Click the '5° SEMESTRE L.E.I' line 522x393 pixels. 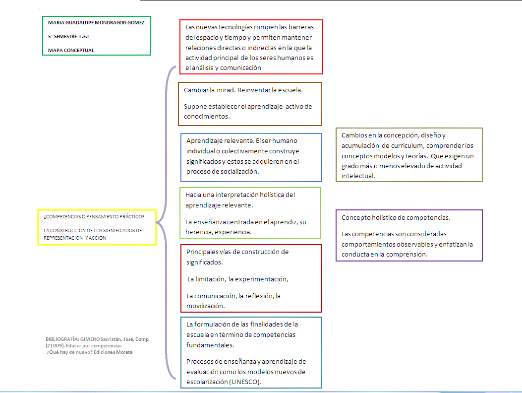pos(68,36)
